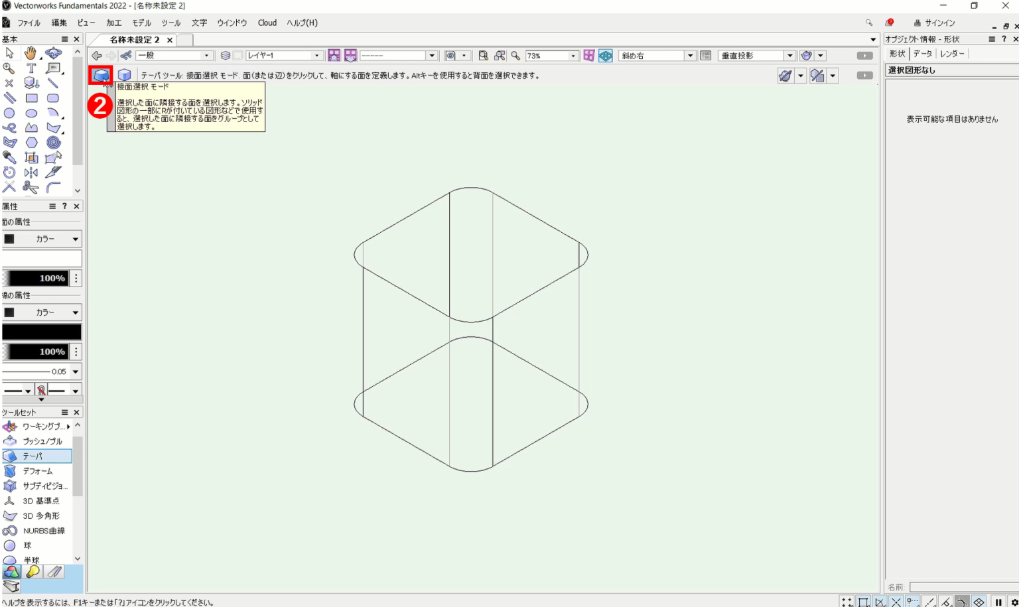The width and height of the screenshot is (1019, 607).
Task: Activate the Mirror tool
Action: pos(31,172)
